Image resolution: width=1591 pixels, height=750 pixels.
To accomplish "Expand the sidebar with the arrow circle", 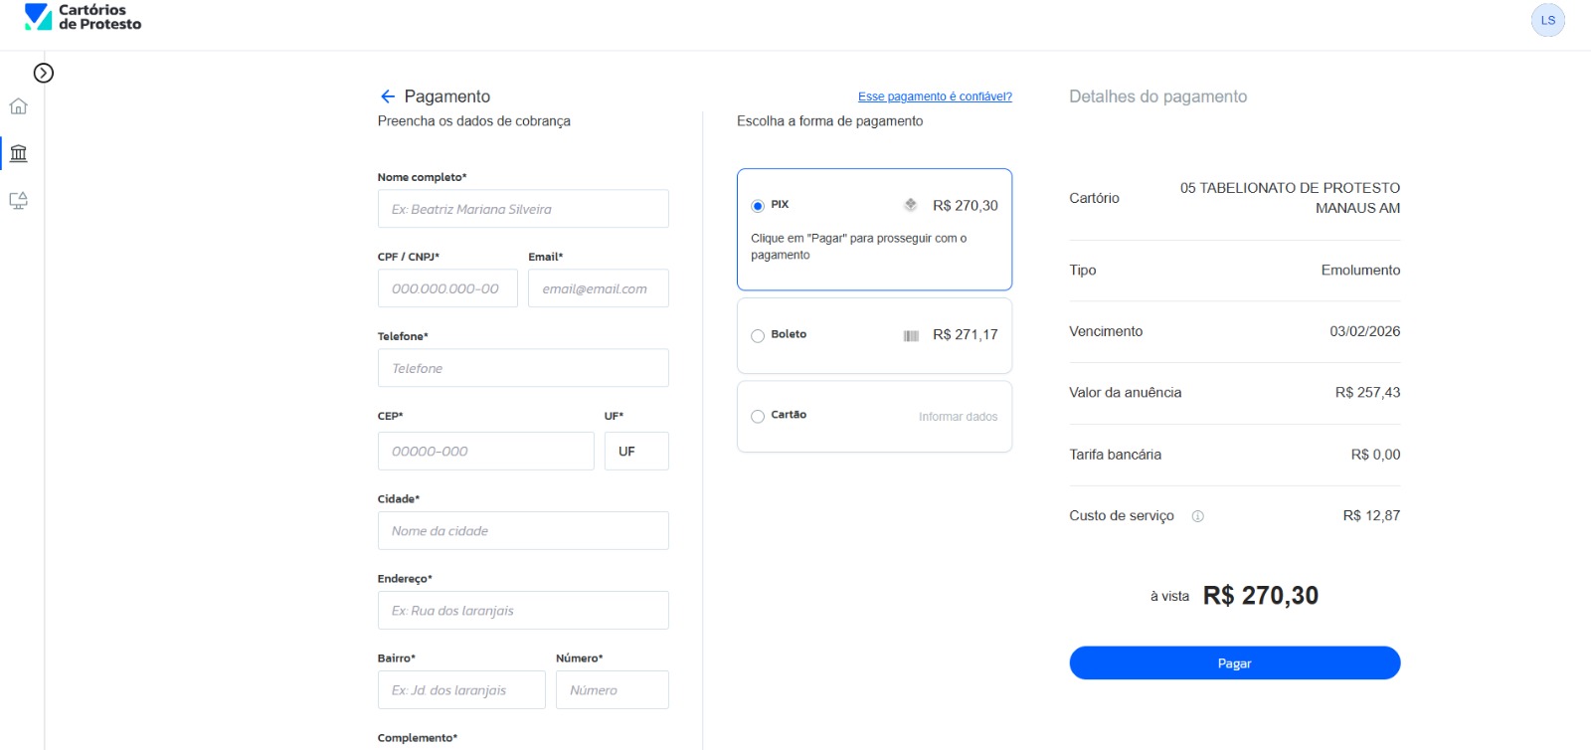I will 43,73.
